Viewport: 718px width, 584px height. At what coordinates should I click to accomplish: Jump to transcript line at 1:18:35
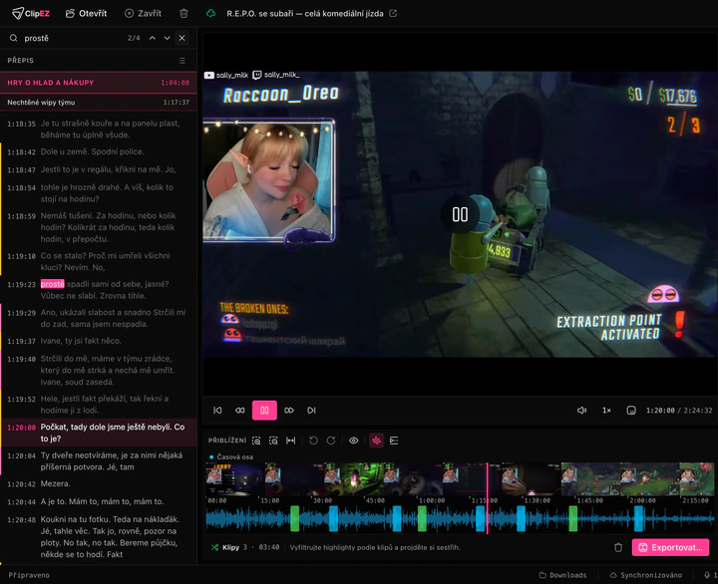(99, 130)
